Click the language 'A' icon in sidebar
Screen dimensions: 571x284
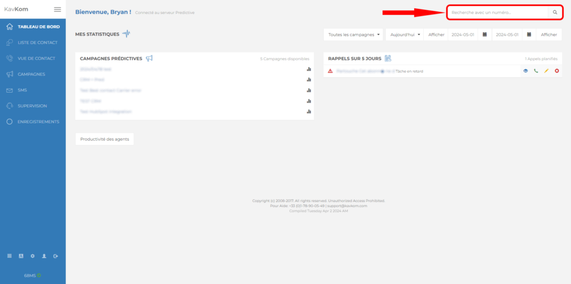point(21,256)
